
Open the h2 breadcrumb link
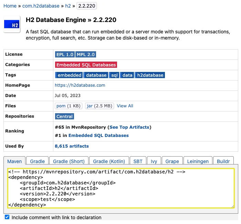point(68,6)
